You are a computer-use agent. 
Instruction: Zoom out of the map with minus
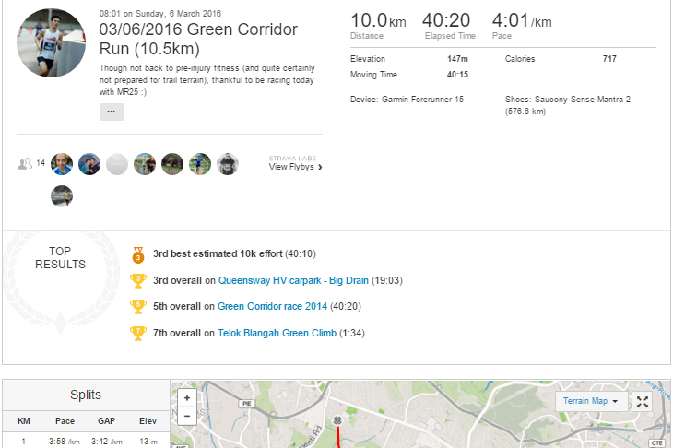[187, 416]
